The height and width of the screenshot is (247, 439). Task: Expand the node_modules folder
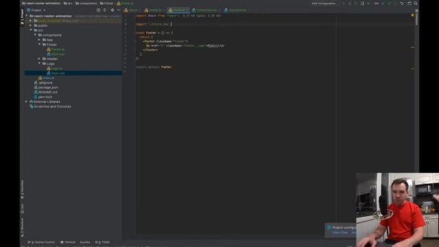31,21
